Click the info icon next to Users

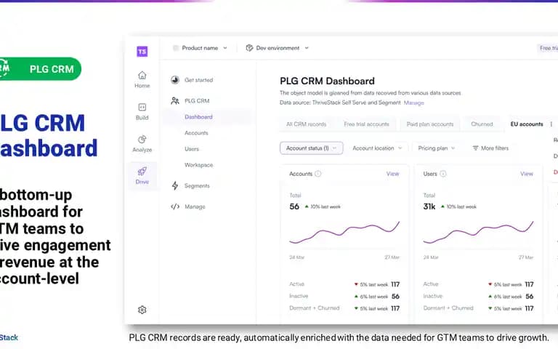[443, 174]
